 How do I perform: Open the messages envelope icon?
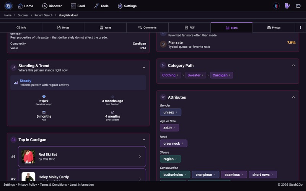[x=298, y=6]
